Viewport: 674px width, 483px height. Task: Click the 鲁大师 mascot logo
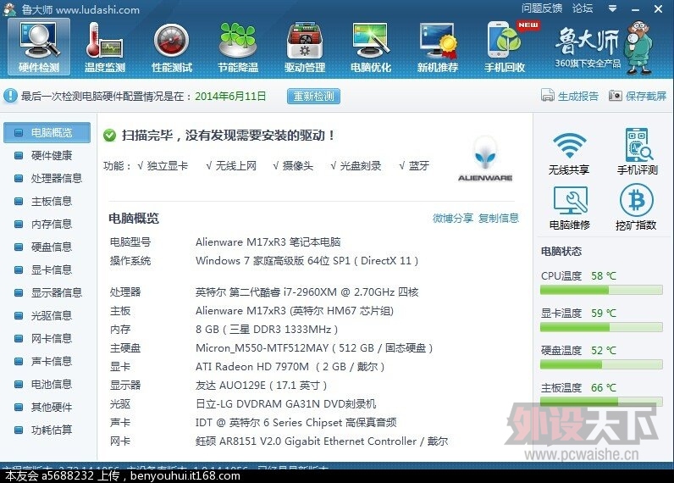click(x=640, y=47)
